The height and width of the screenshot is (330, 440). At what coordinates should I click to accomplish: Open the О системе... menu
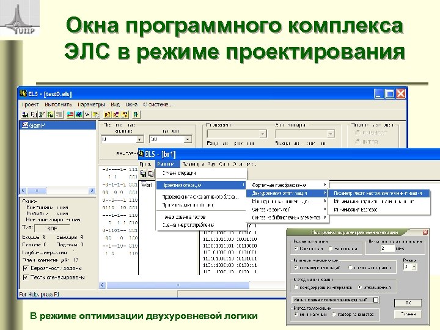point(158,105)
